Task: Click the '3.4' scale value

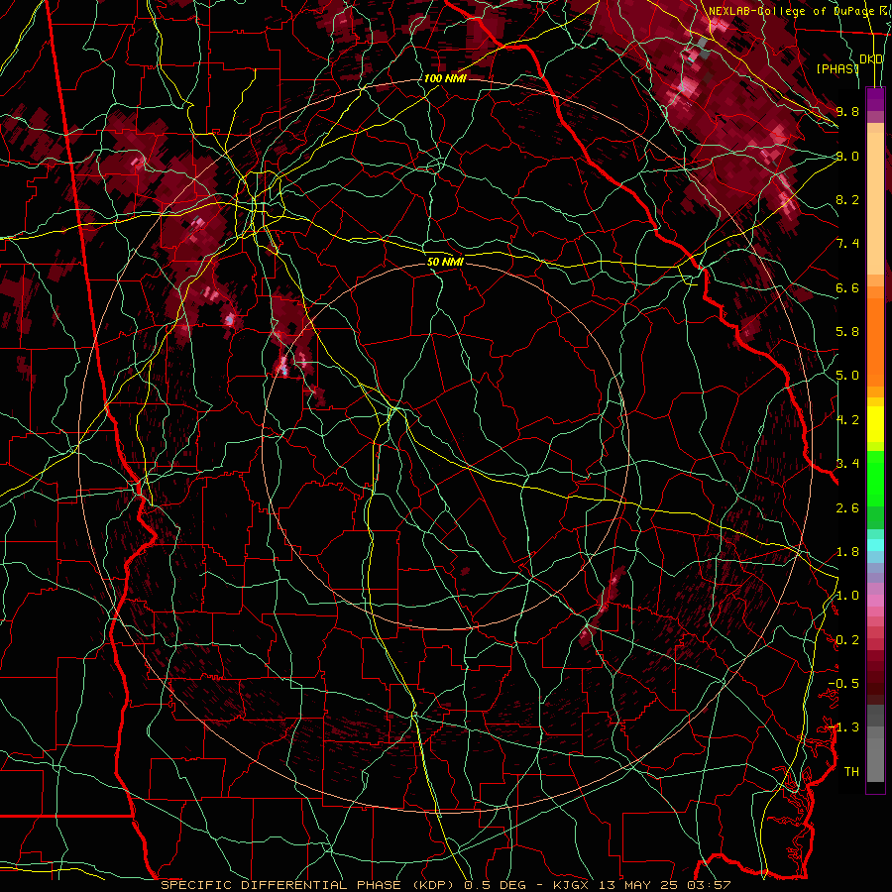Action: click(x=847, y=464)
